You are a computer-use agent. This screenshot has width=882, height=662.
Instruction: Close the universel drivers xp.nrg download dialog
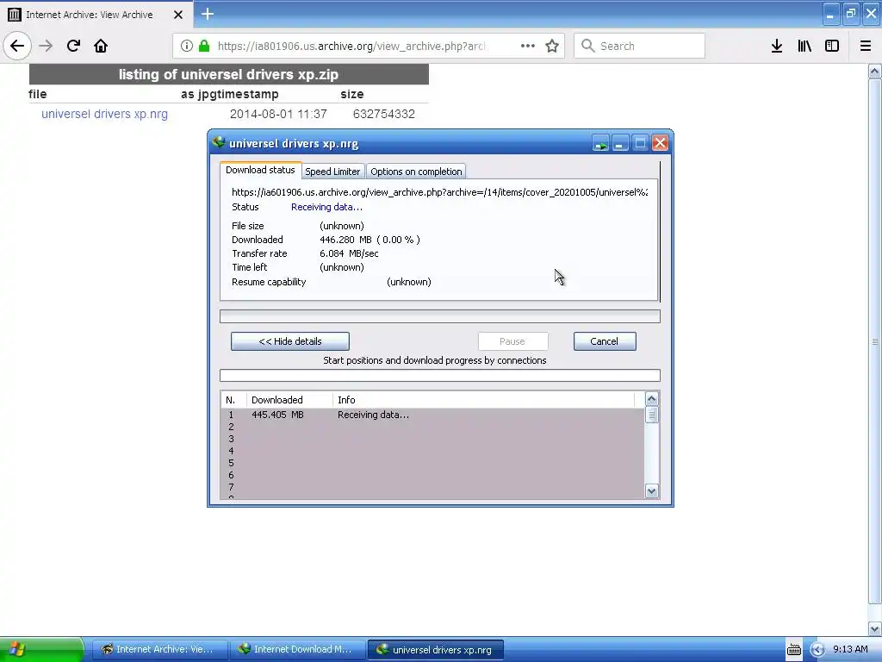pyautogui.click(x=661, y=143)
